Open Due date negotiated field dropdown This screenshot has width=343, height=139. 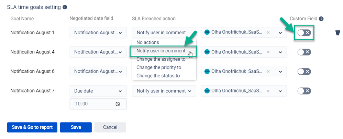(x=98, y=91)
